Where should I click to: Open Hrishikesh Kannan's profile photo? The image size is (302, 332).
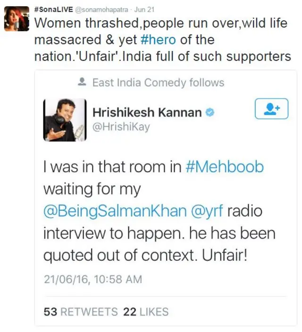65,119
